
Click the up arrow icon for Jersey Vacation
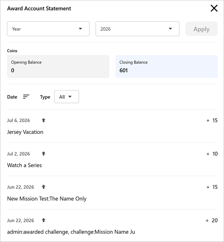pyautogui.click(x=44, y=120)
